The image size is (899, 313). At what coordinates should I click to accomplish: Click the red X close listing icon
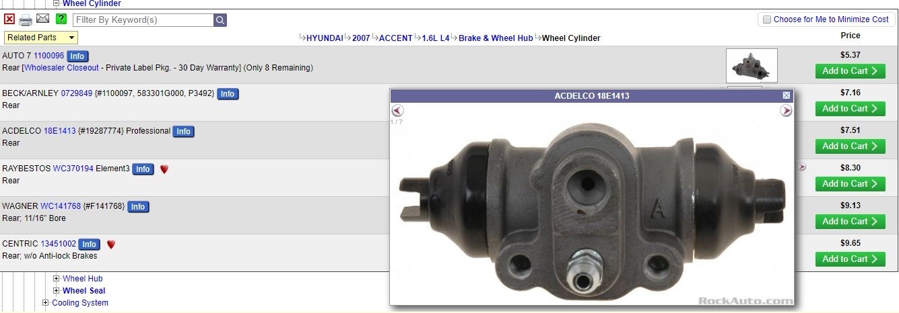9,19
